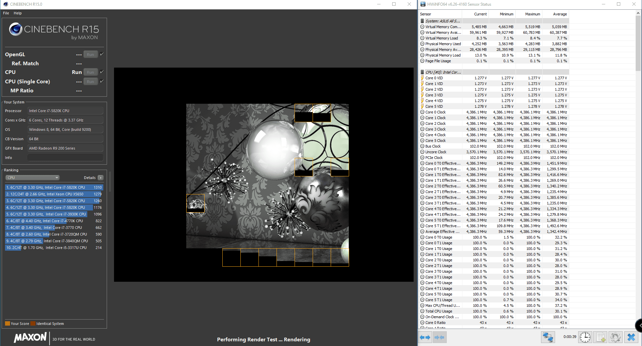
Task: Click the OS field showing Windows 8
Action: click(x=65, y=129)
